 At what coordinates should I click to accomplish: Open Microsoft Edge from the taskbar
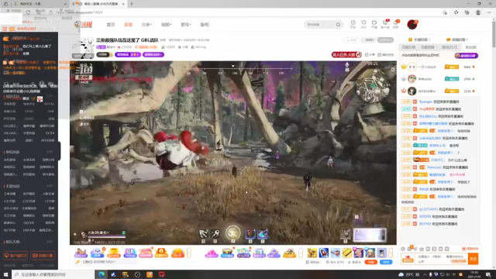tap(102, 274)
